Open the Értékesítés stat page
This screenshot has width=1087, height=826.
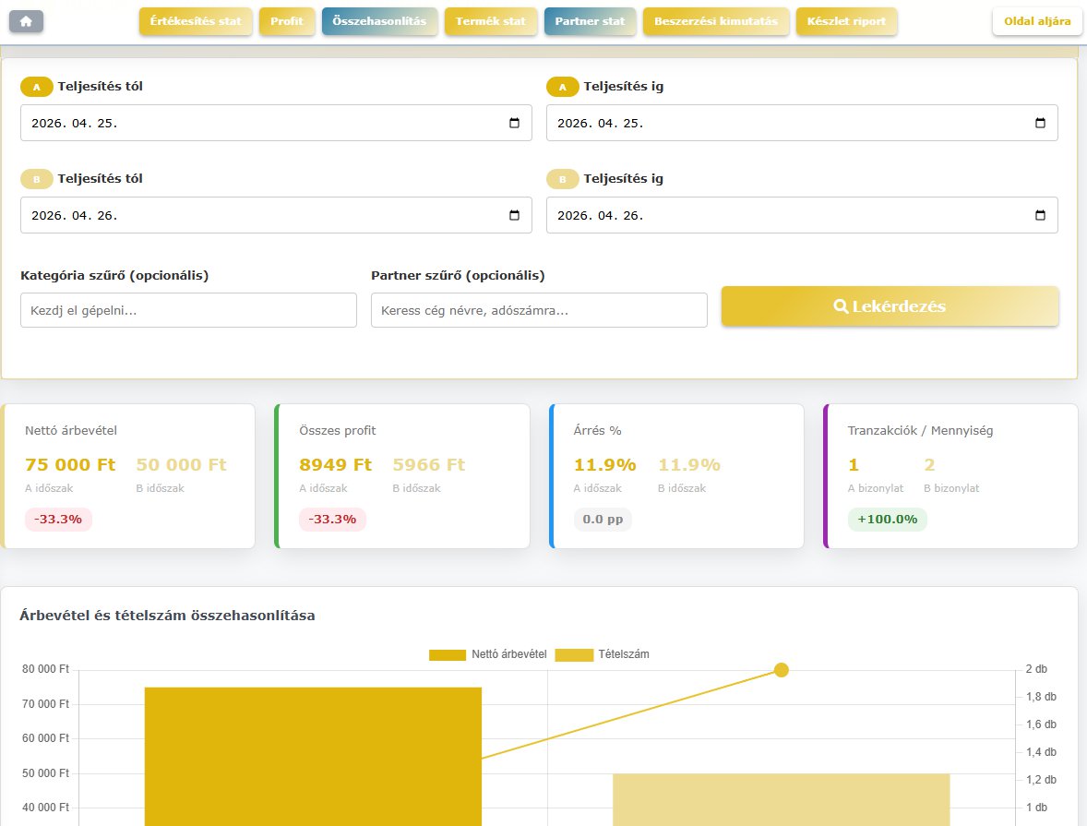coord(195,19)
